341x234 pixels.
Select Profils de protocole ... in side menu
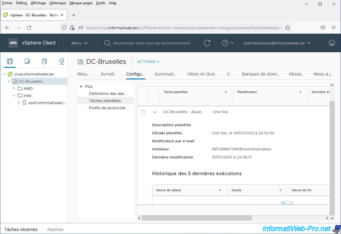pyautogui.click(x=109, y=108)
